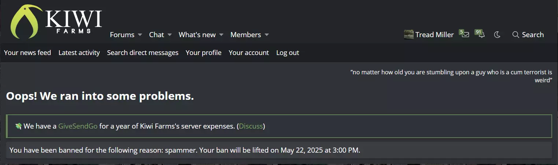Open the direct messages envelope icon
The image size is (558, 165).
click(465, 35)
